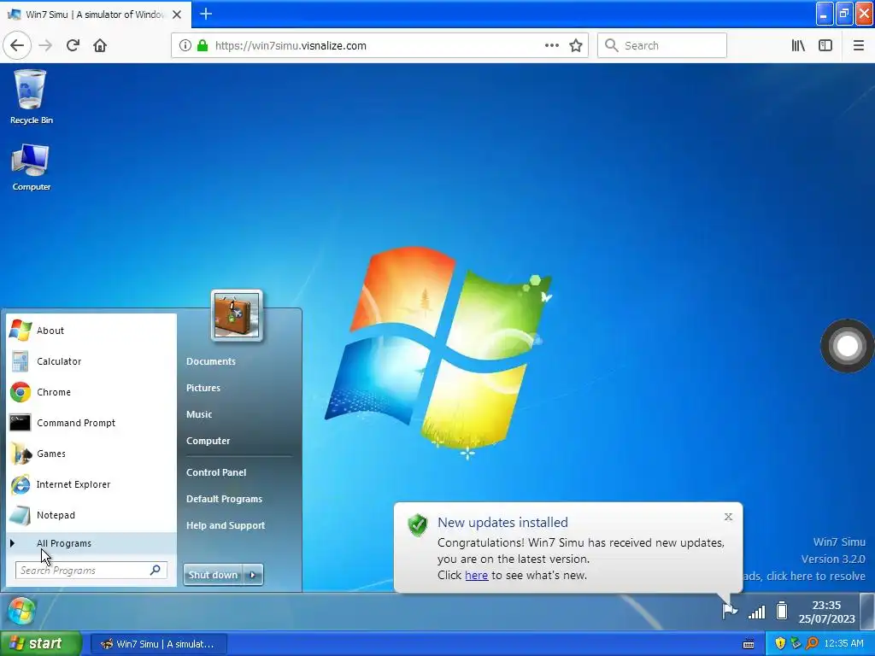Launch Chrome from the Start menu

click(x=91, y=392)
